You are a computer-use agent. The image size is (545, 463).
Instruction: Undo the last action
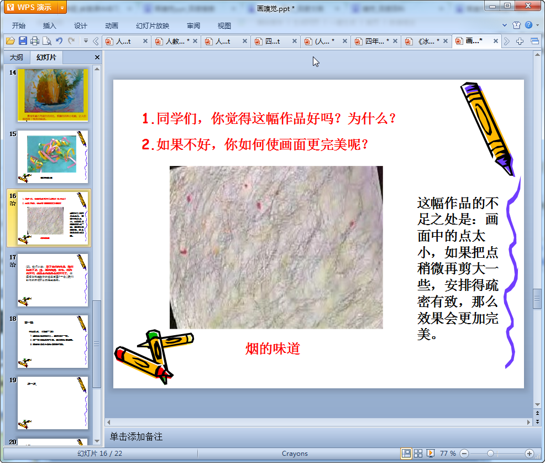[60, 41]
